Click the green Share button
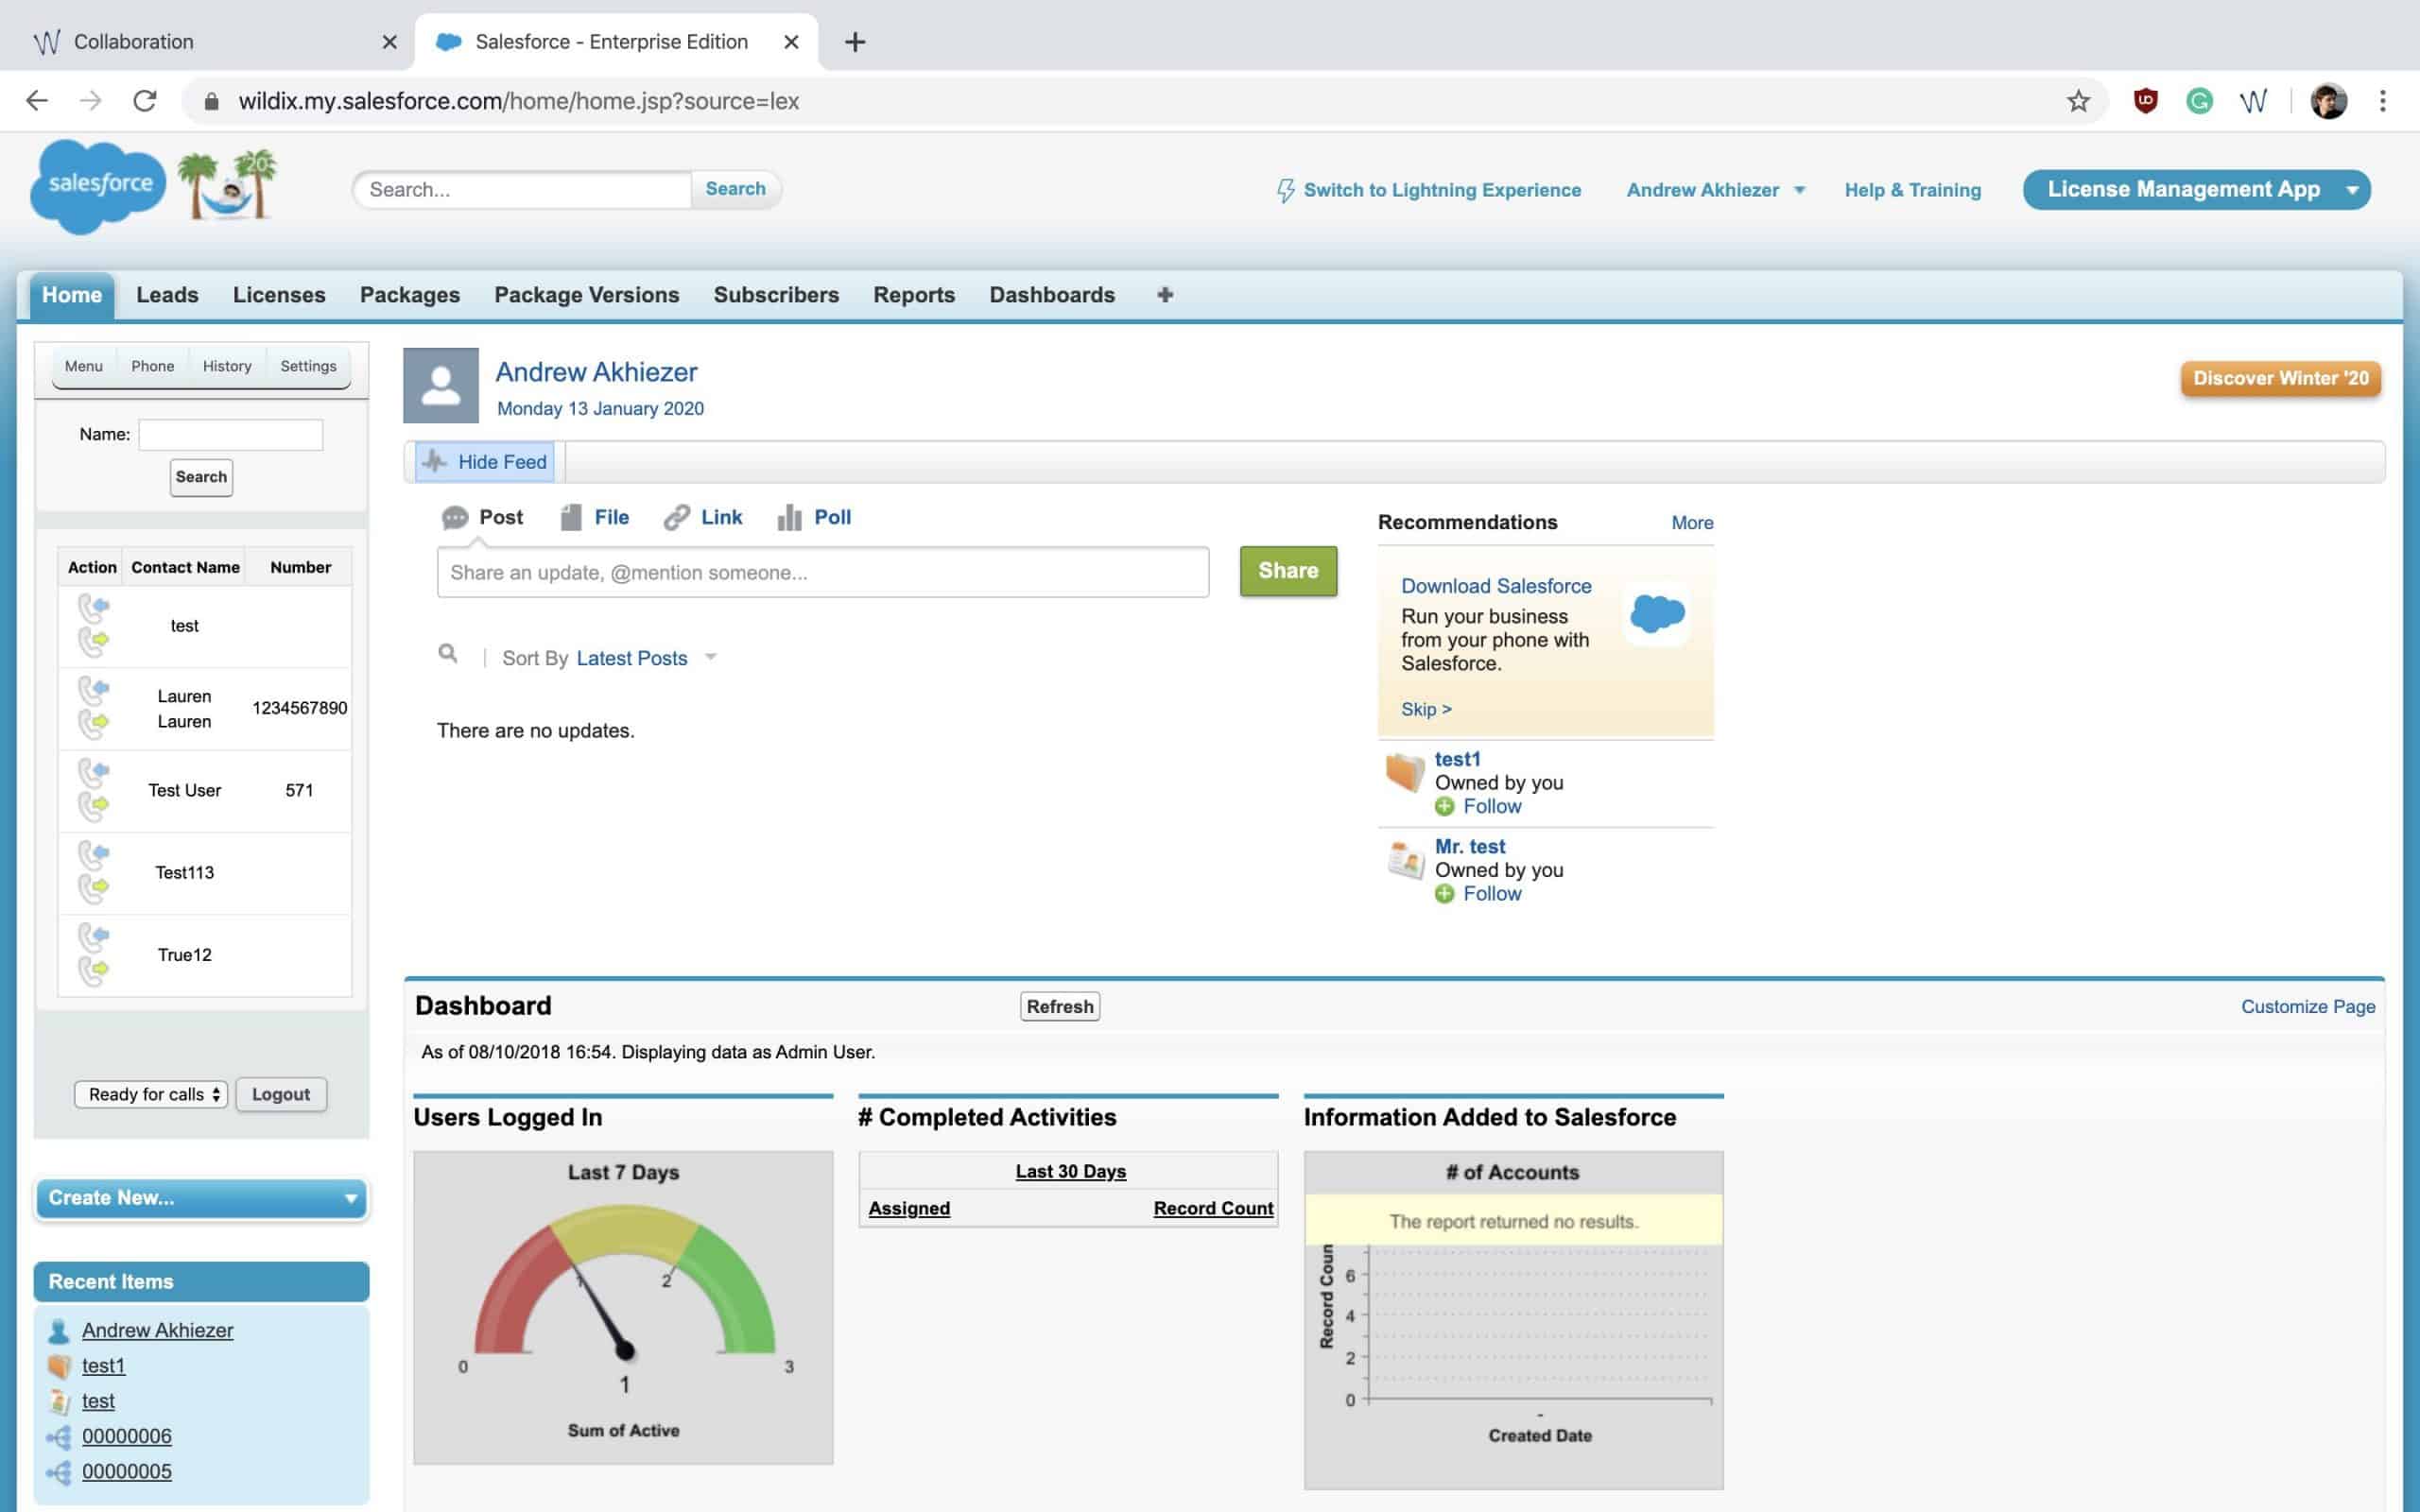Image resolution: width=2420 pixels, height=1512 pixels. click(1288, 571)
